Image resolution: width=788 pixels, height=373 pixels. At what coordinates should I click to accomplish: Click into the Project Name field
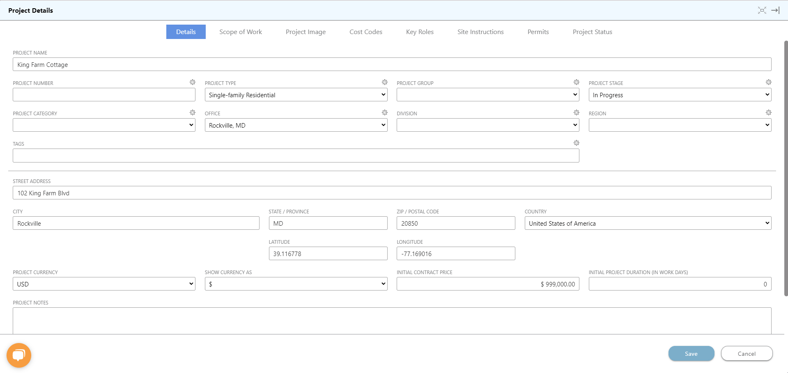point(392,64)
